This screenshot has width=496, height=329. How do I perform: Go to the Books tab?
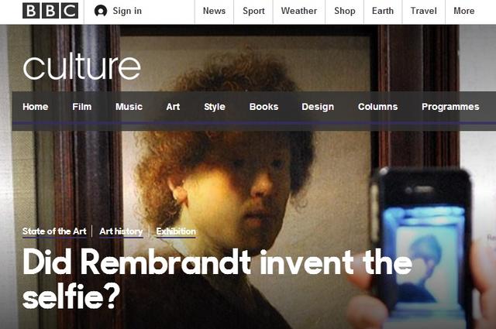pos(263,107)
